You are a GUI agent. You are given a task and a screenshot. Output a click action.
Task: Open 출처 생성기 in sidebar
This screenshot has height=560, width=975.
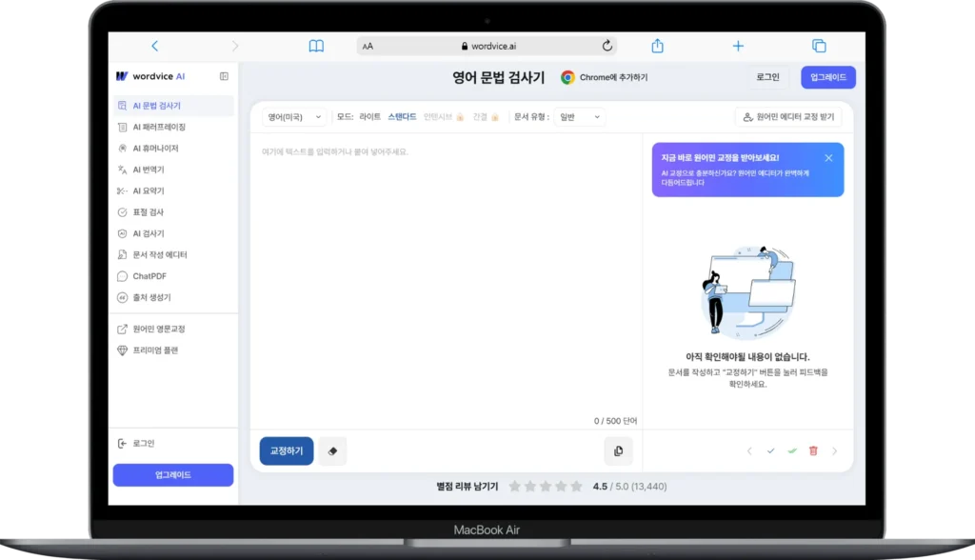click(173, 297)
